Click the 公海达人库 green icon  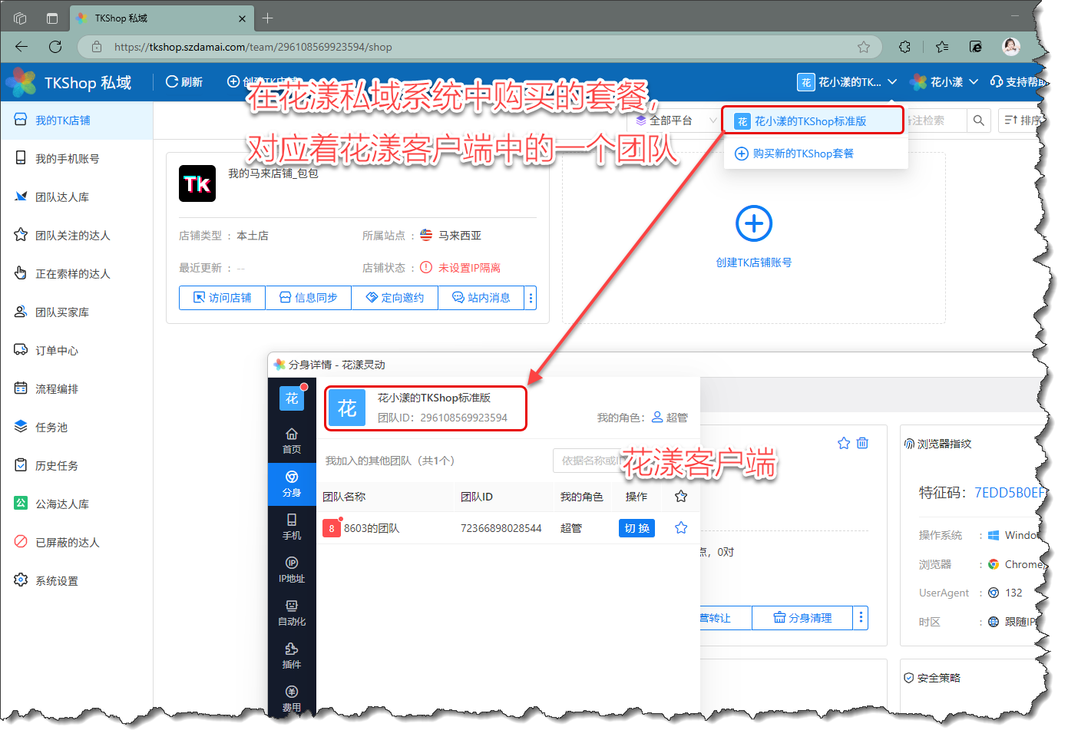click(x=21, y=504)
